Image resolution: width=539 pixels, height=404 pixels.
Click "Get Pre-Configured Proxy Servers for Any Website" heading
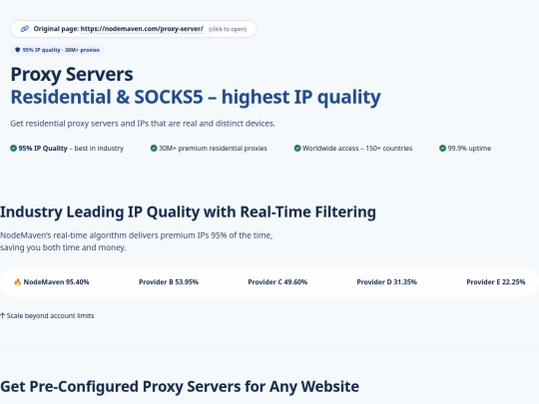point(180,386)
